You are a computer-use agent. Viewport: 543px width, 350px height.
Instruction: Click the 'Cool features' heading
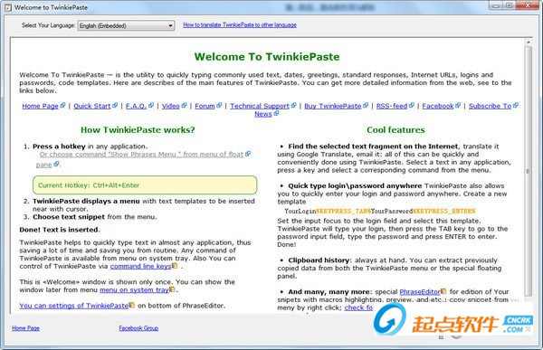click(395, 130)
